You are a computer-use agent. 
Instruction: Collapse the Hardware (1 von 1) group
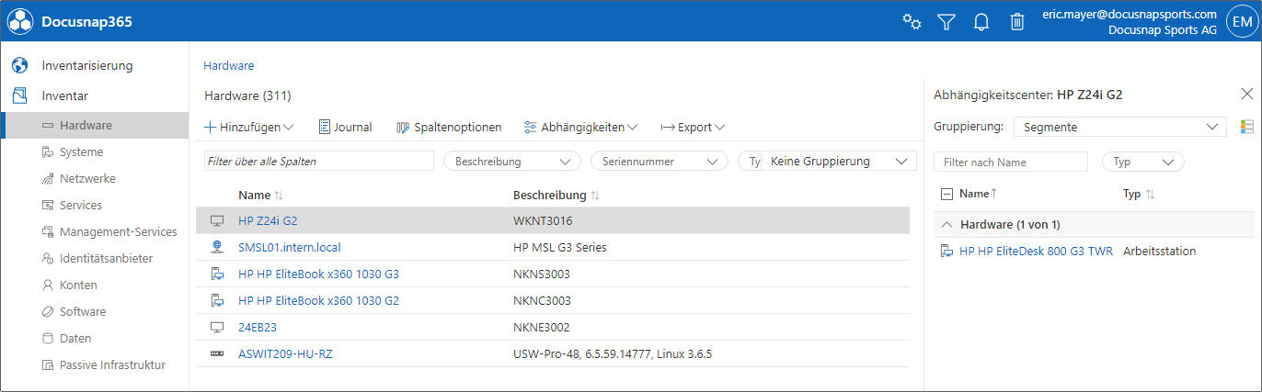[946, 225]
